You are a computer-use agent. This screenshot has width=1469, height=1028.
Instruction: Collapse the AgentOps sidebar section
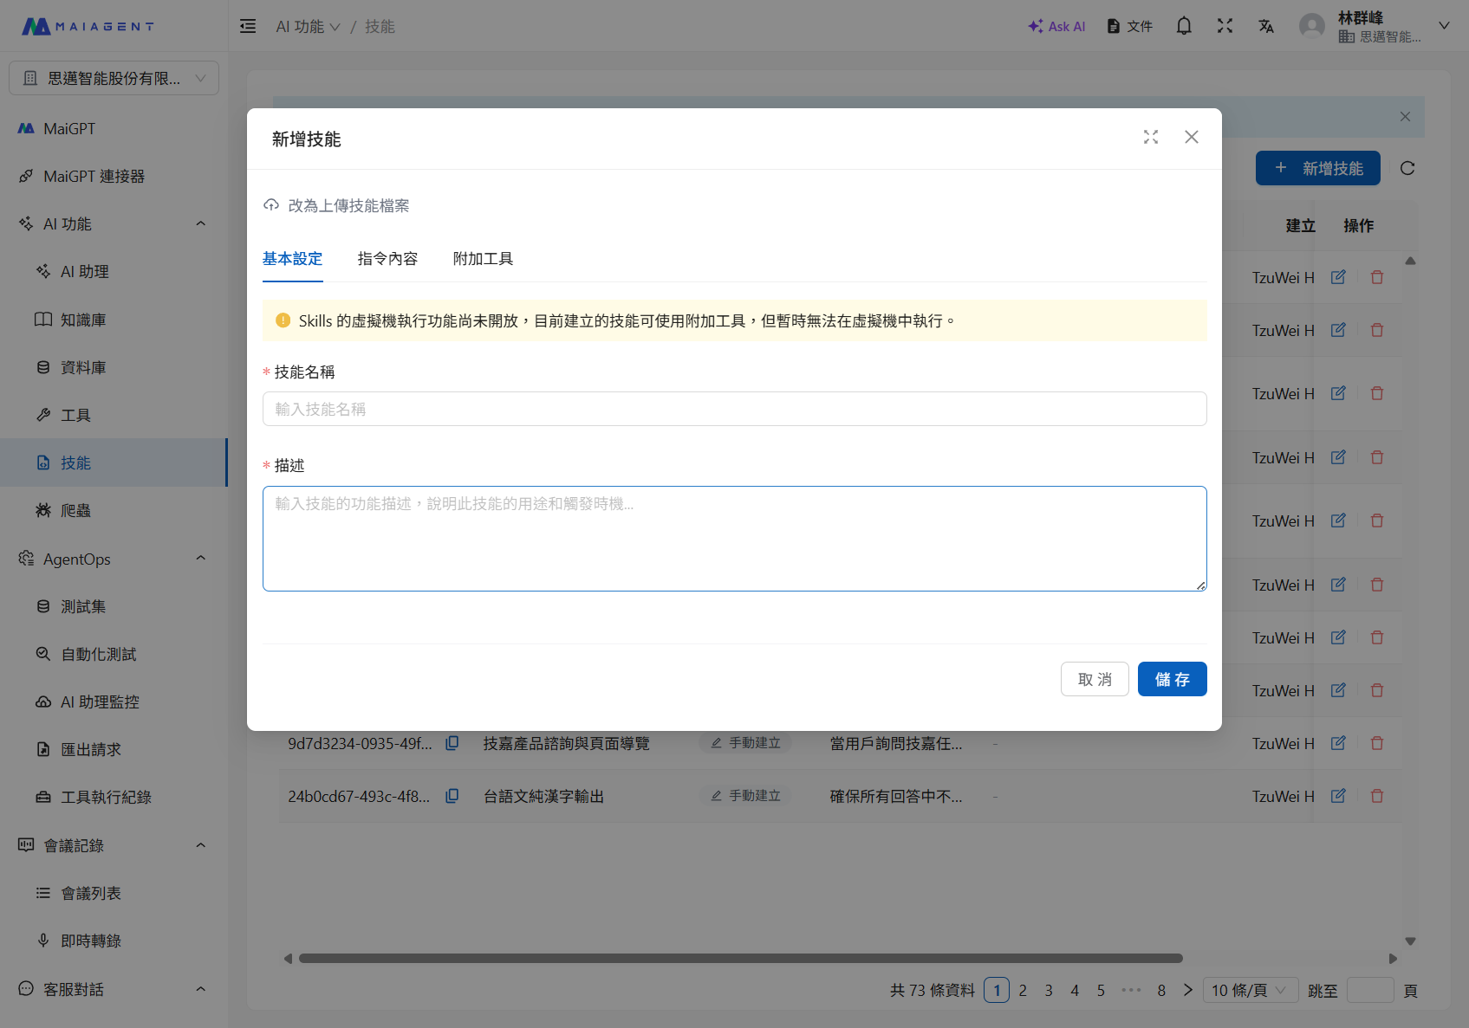(200, 559)
